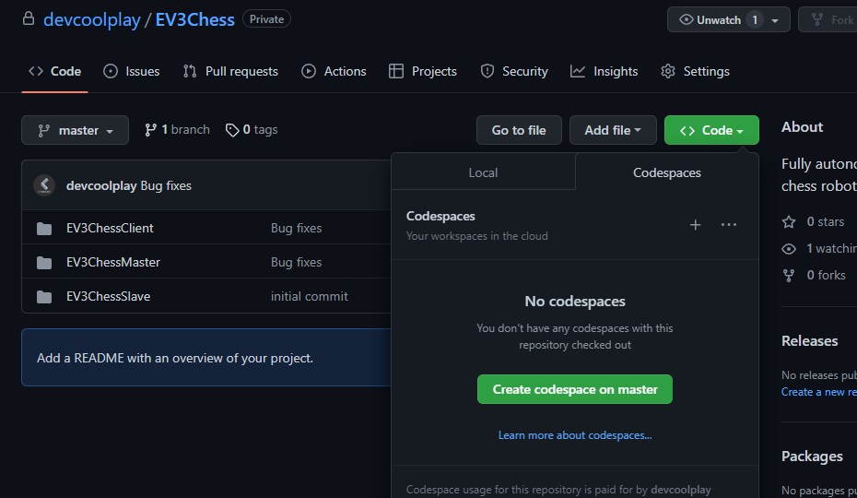Click the plus icon to add codespace
The height and width of the screenshot is (498, 857).
coord(696,225)
